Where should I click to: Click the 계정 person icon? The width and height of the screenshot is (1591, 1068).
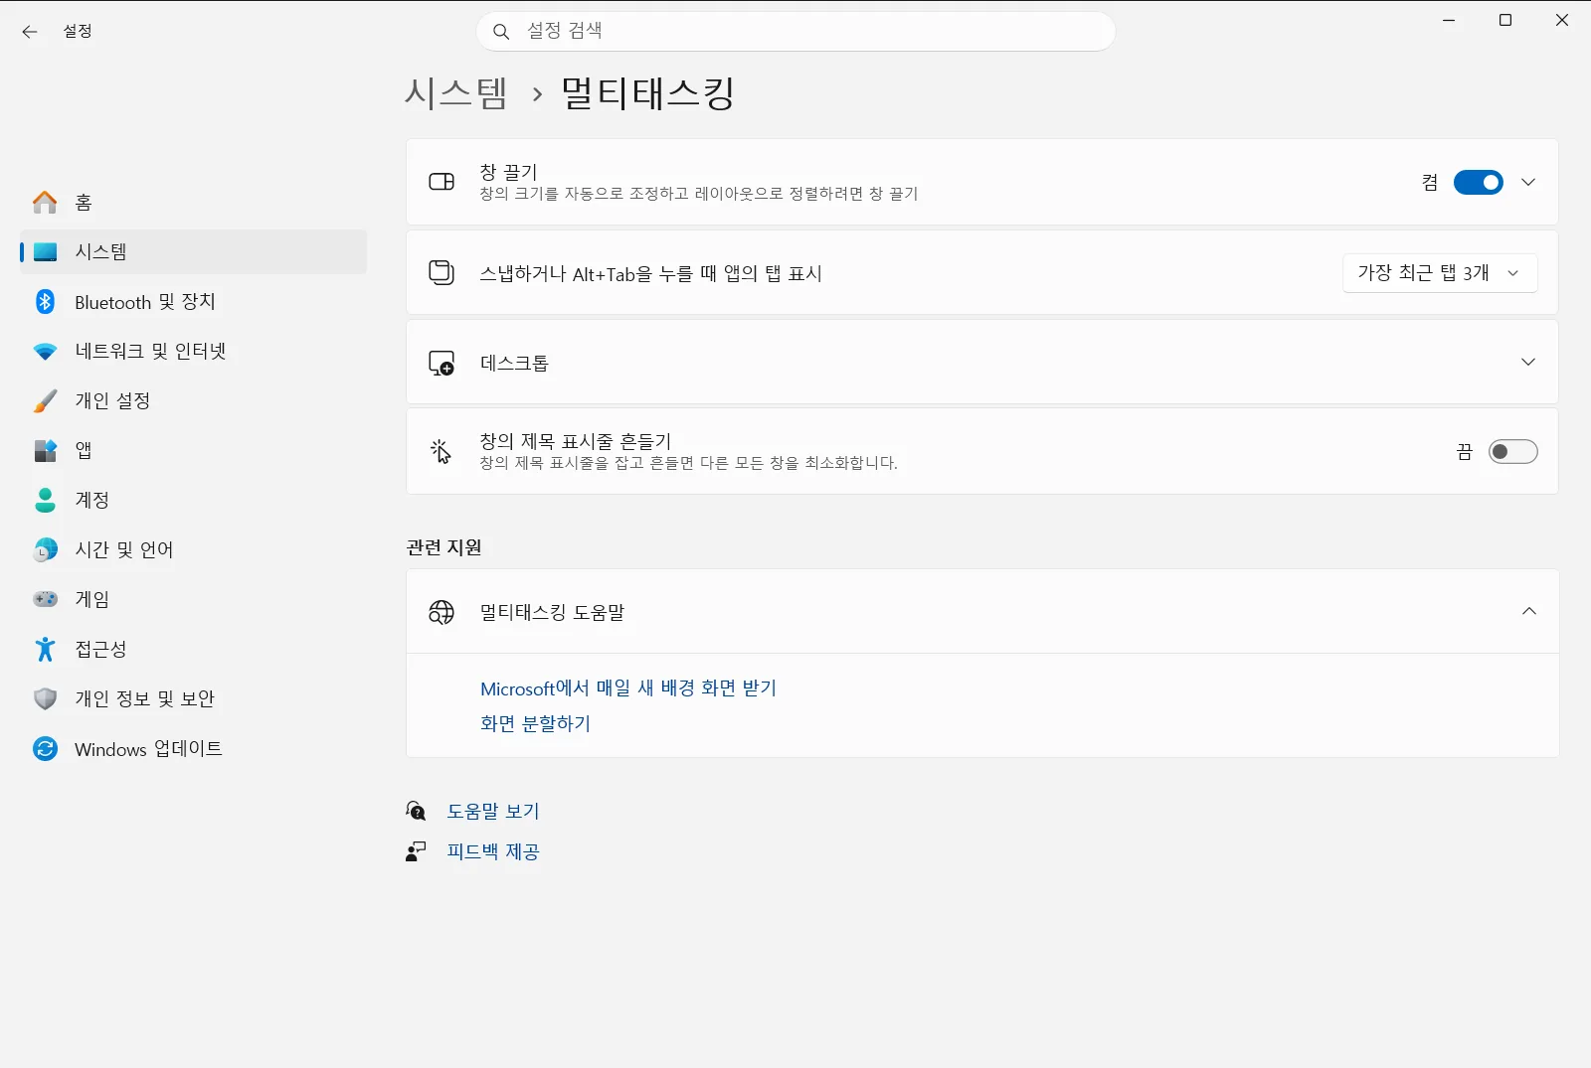pos(45,501)
